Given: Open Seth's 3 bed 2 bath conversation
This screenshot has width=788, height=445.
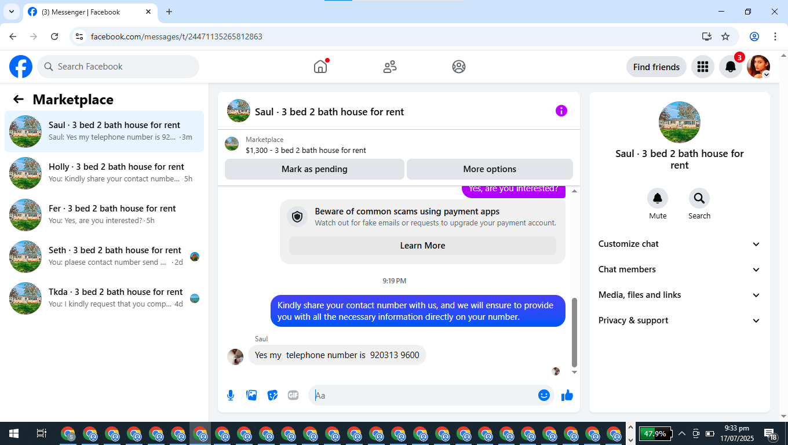Looking at the screenshot, I should point(104,257).
